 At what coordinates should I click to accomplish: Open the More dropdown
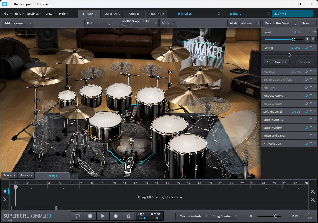click(168, 23)
